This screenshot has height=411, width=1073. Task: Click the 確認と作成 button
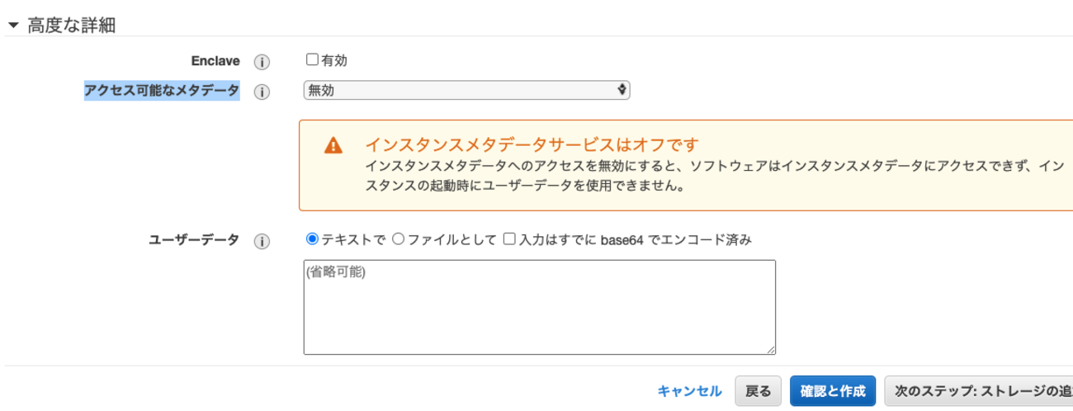coord(833,391)
